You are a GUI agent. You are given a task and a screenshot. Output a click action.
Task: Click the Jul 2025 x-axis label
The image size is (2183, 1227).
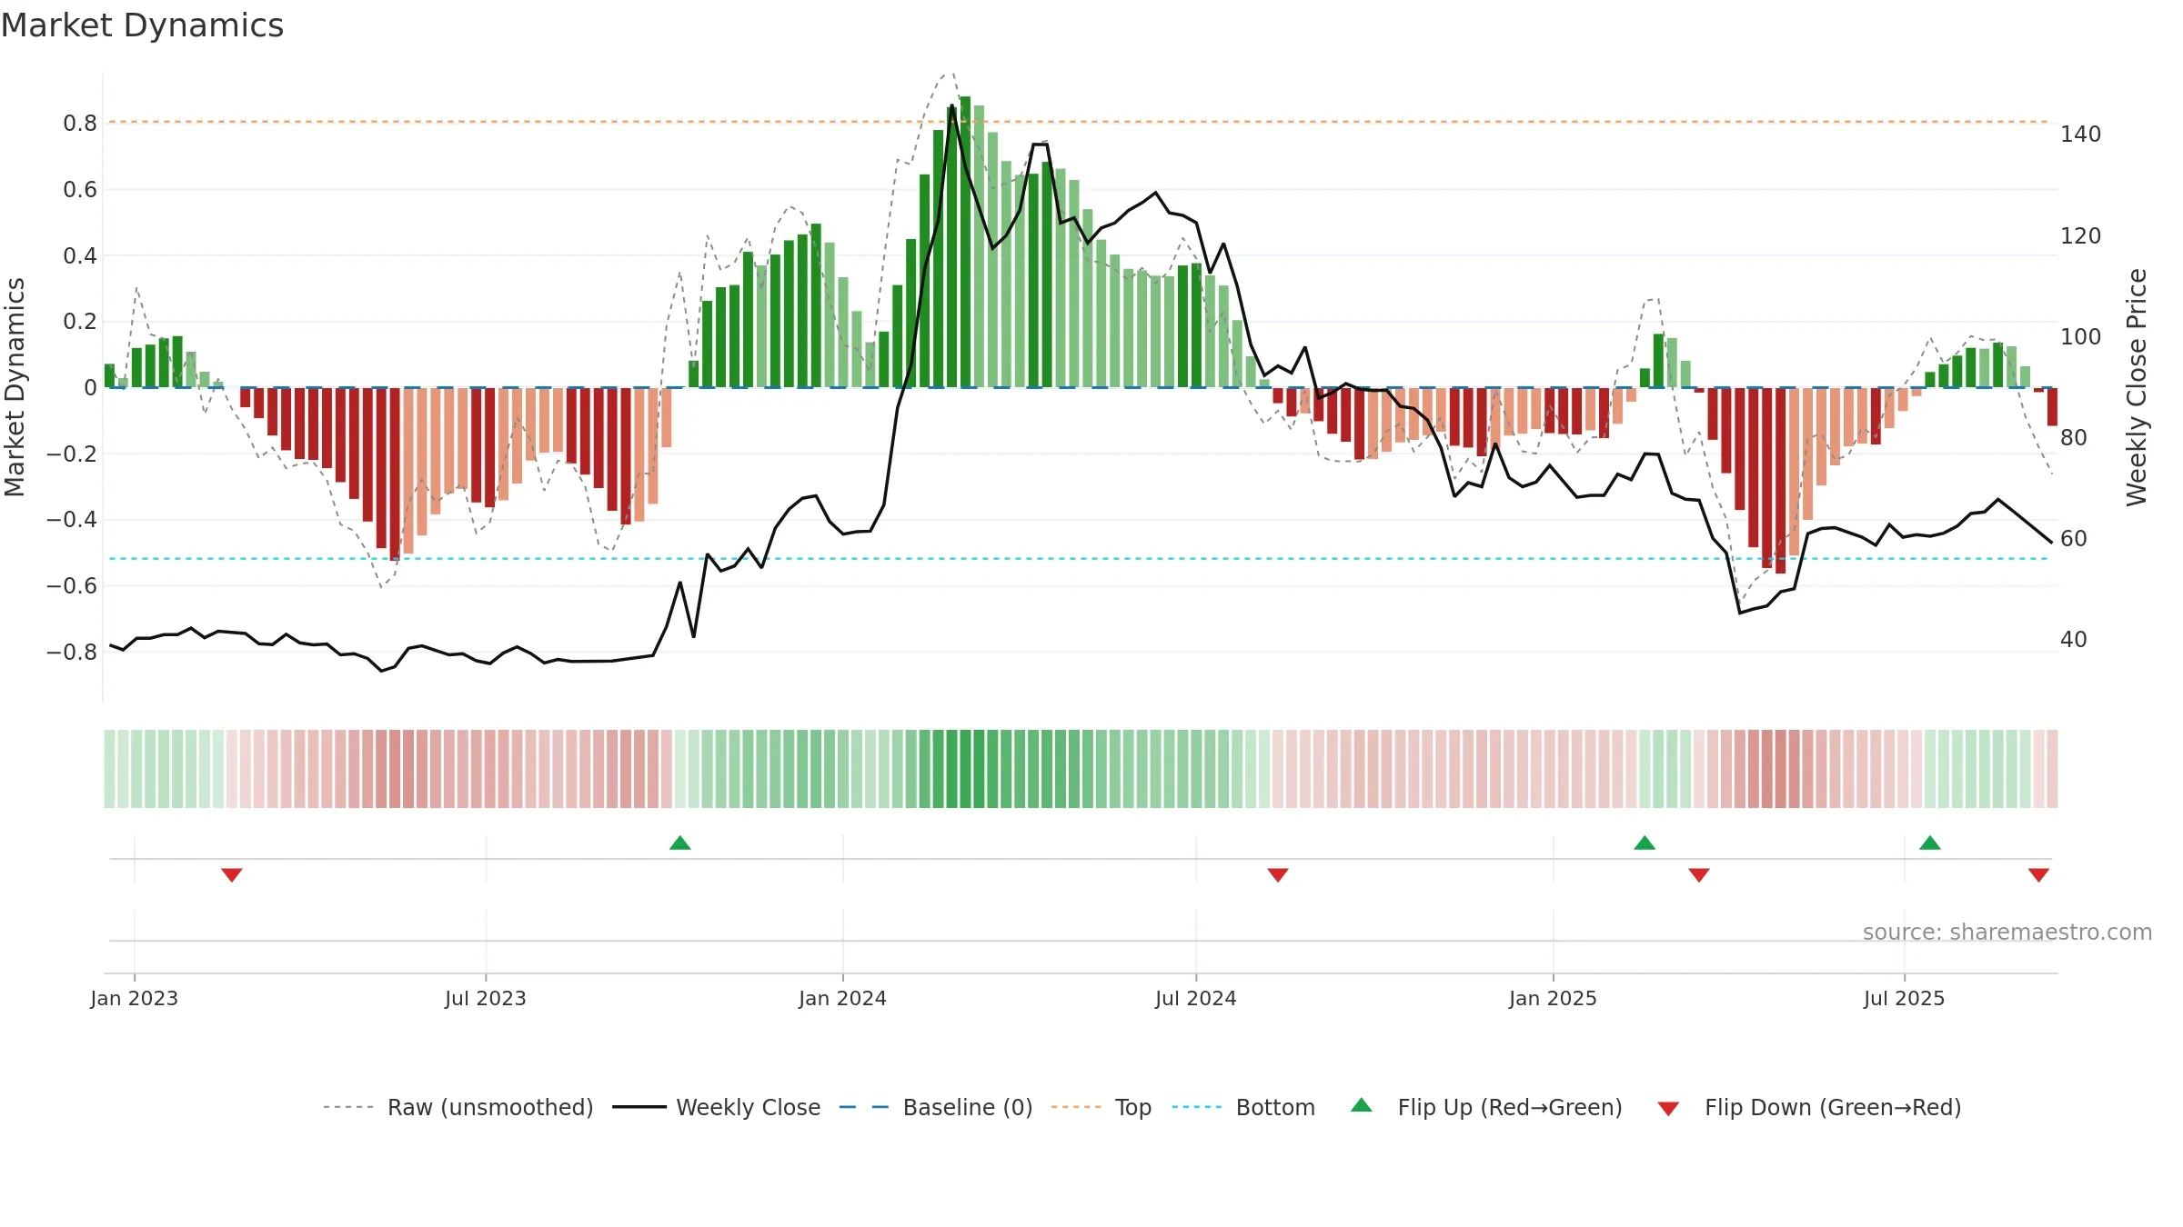tap(1905, 998)
